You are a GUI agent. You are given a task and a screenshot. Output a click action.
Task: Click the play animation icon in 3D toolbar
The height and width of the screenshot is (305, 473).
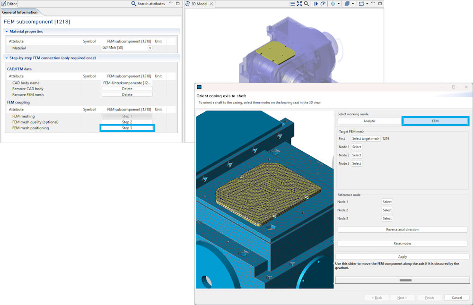point(316,4)
